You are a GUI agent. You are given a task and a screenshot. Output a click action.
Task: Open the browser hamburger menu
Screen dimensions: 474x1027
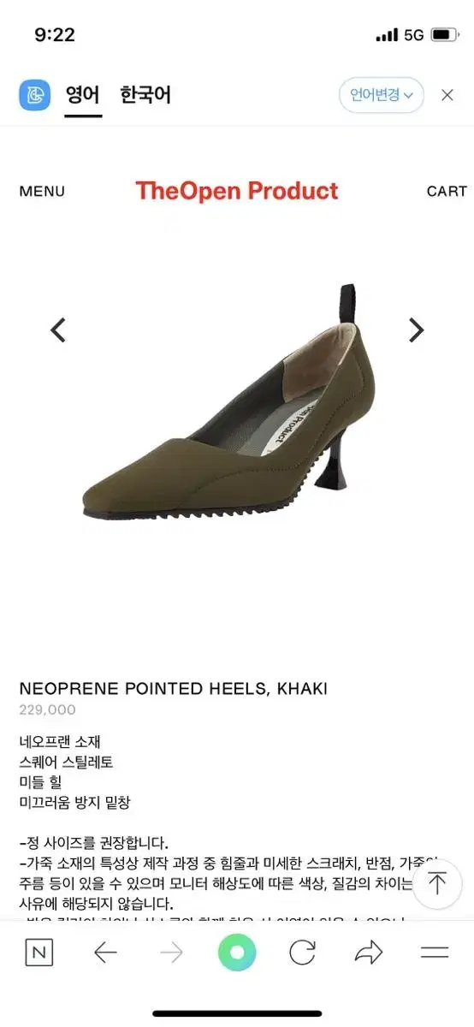pos(435,953)
